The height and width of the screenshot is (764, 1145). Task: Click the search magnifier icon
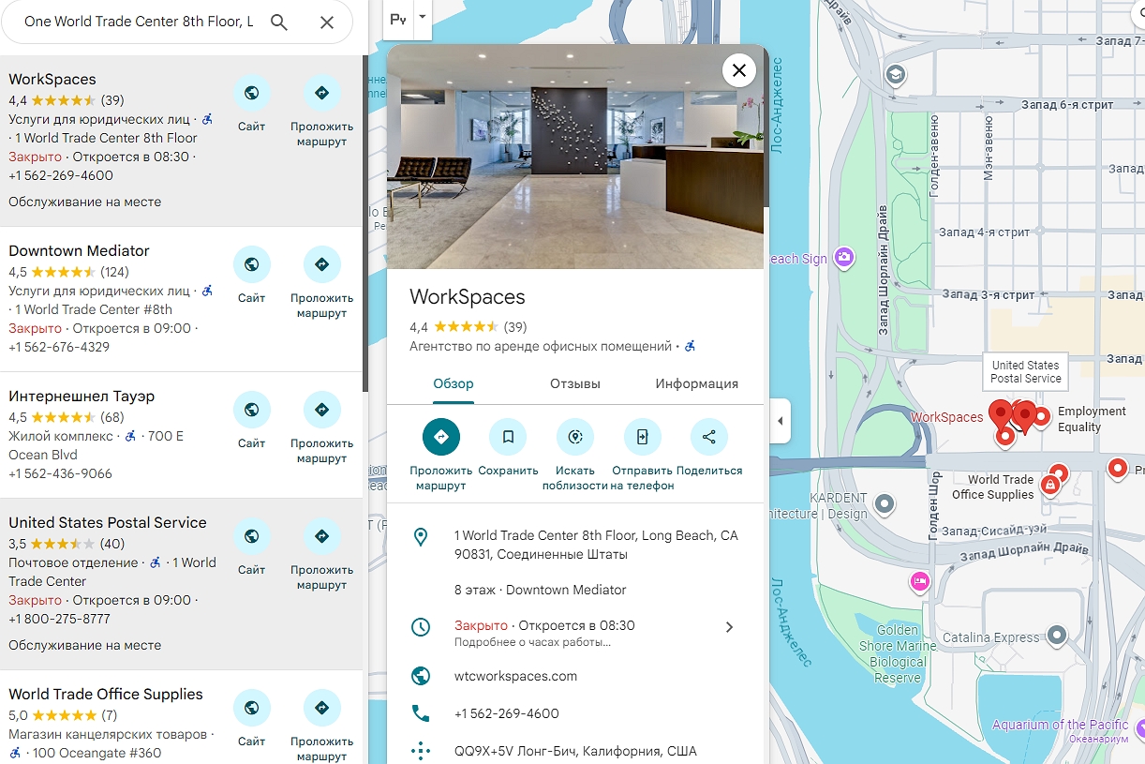click(x=278, y=22)
